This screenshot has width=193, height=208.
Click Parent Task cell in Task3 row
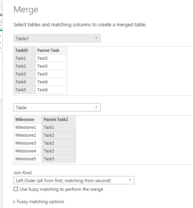pos(51,74)
